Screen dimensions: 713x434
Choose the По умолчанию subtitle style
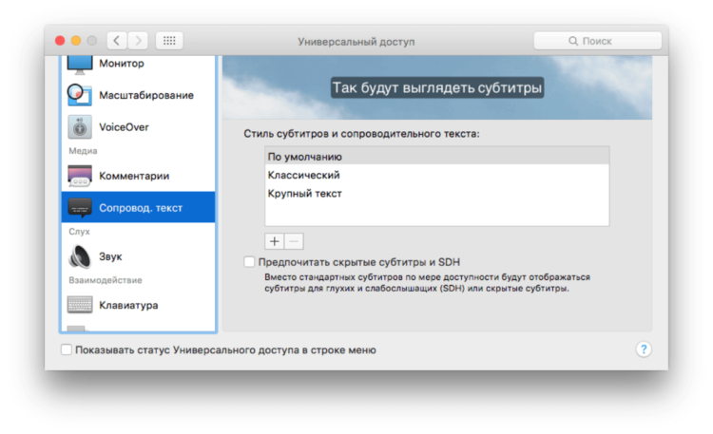(x=437, y=157)
